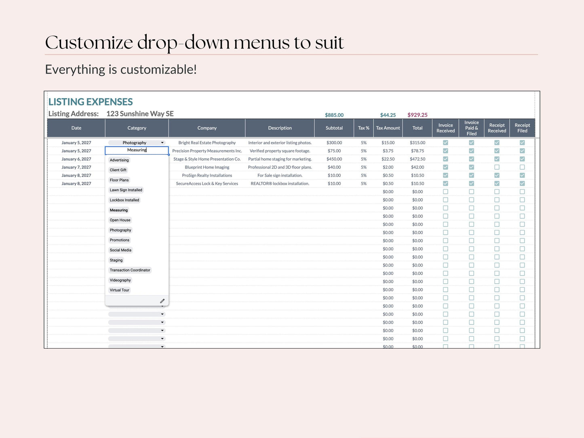Toggle Receipt Filed checkbox for first $10.50 row
584x438 pixels.
tap(522, 175)
